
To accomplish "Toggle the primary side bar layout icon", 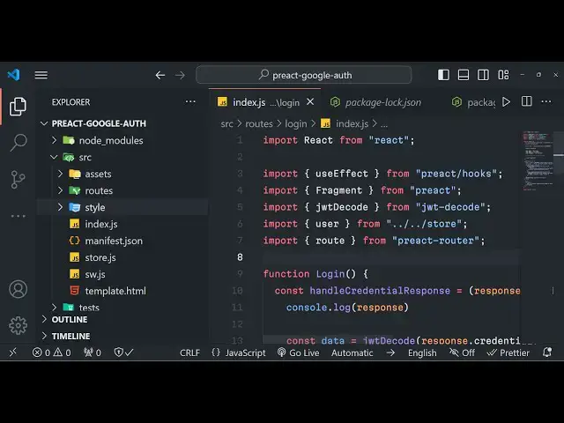I will [443, 75].
